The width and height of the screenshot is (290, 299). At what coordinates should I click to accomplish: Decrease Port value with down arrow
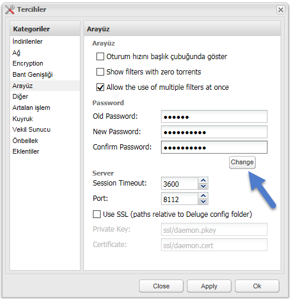coord(203,201)
